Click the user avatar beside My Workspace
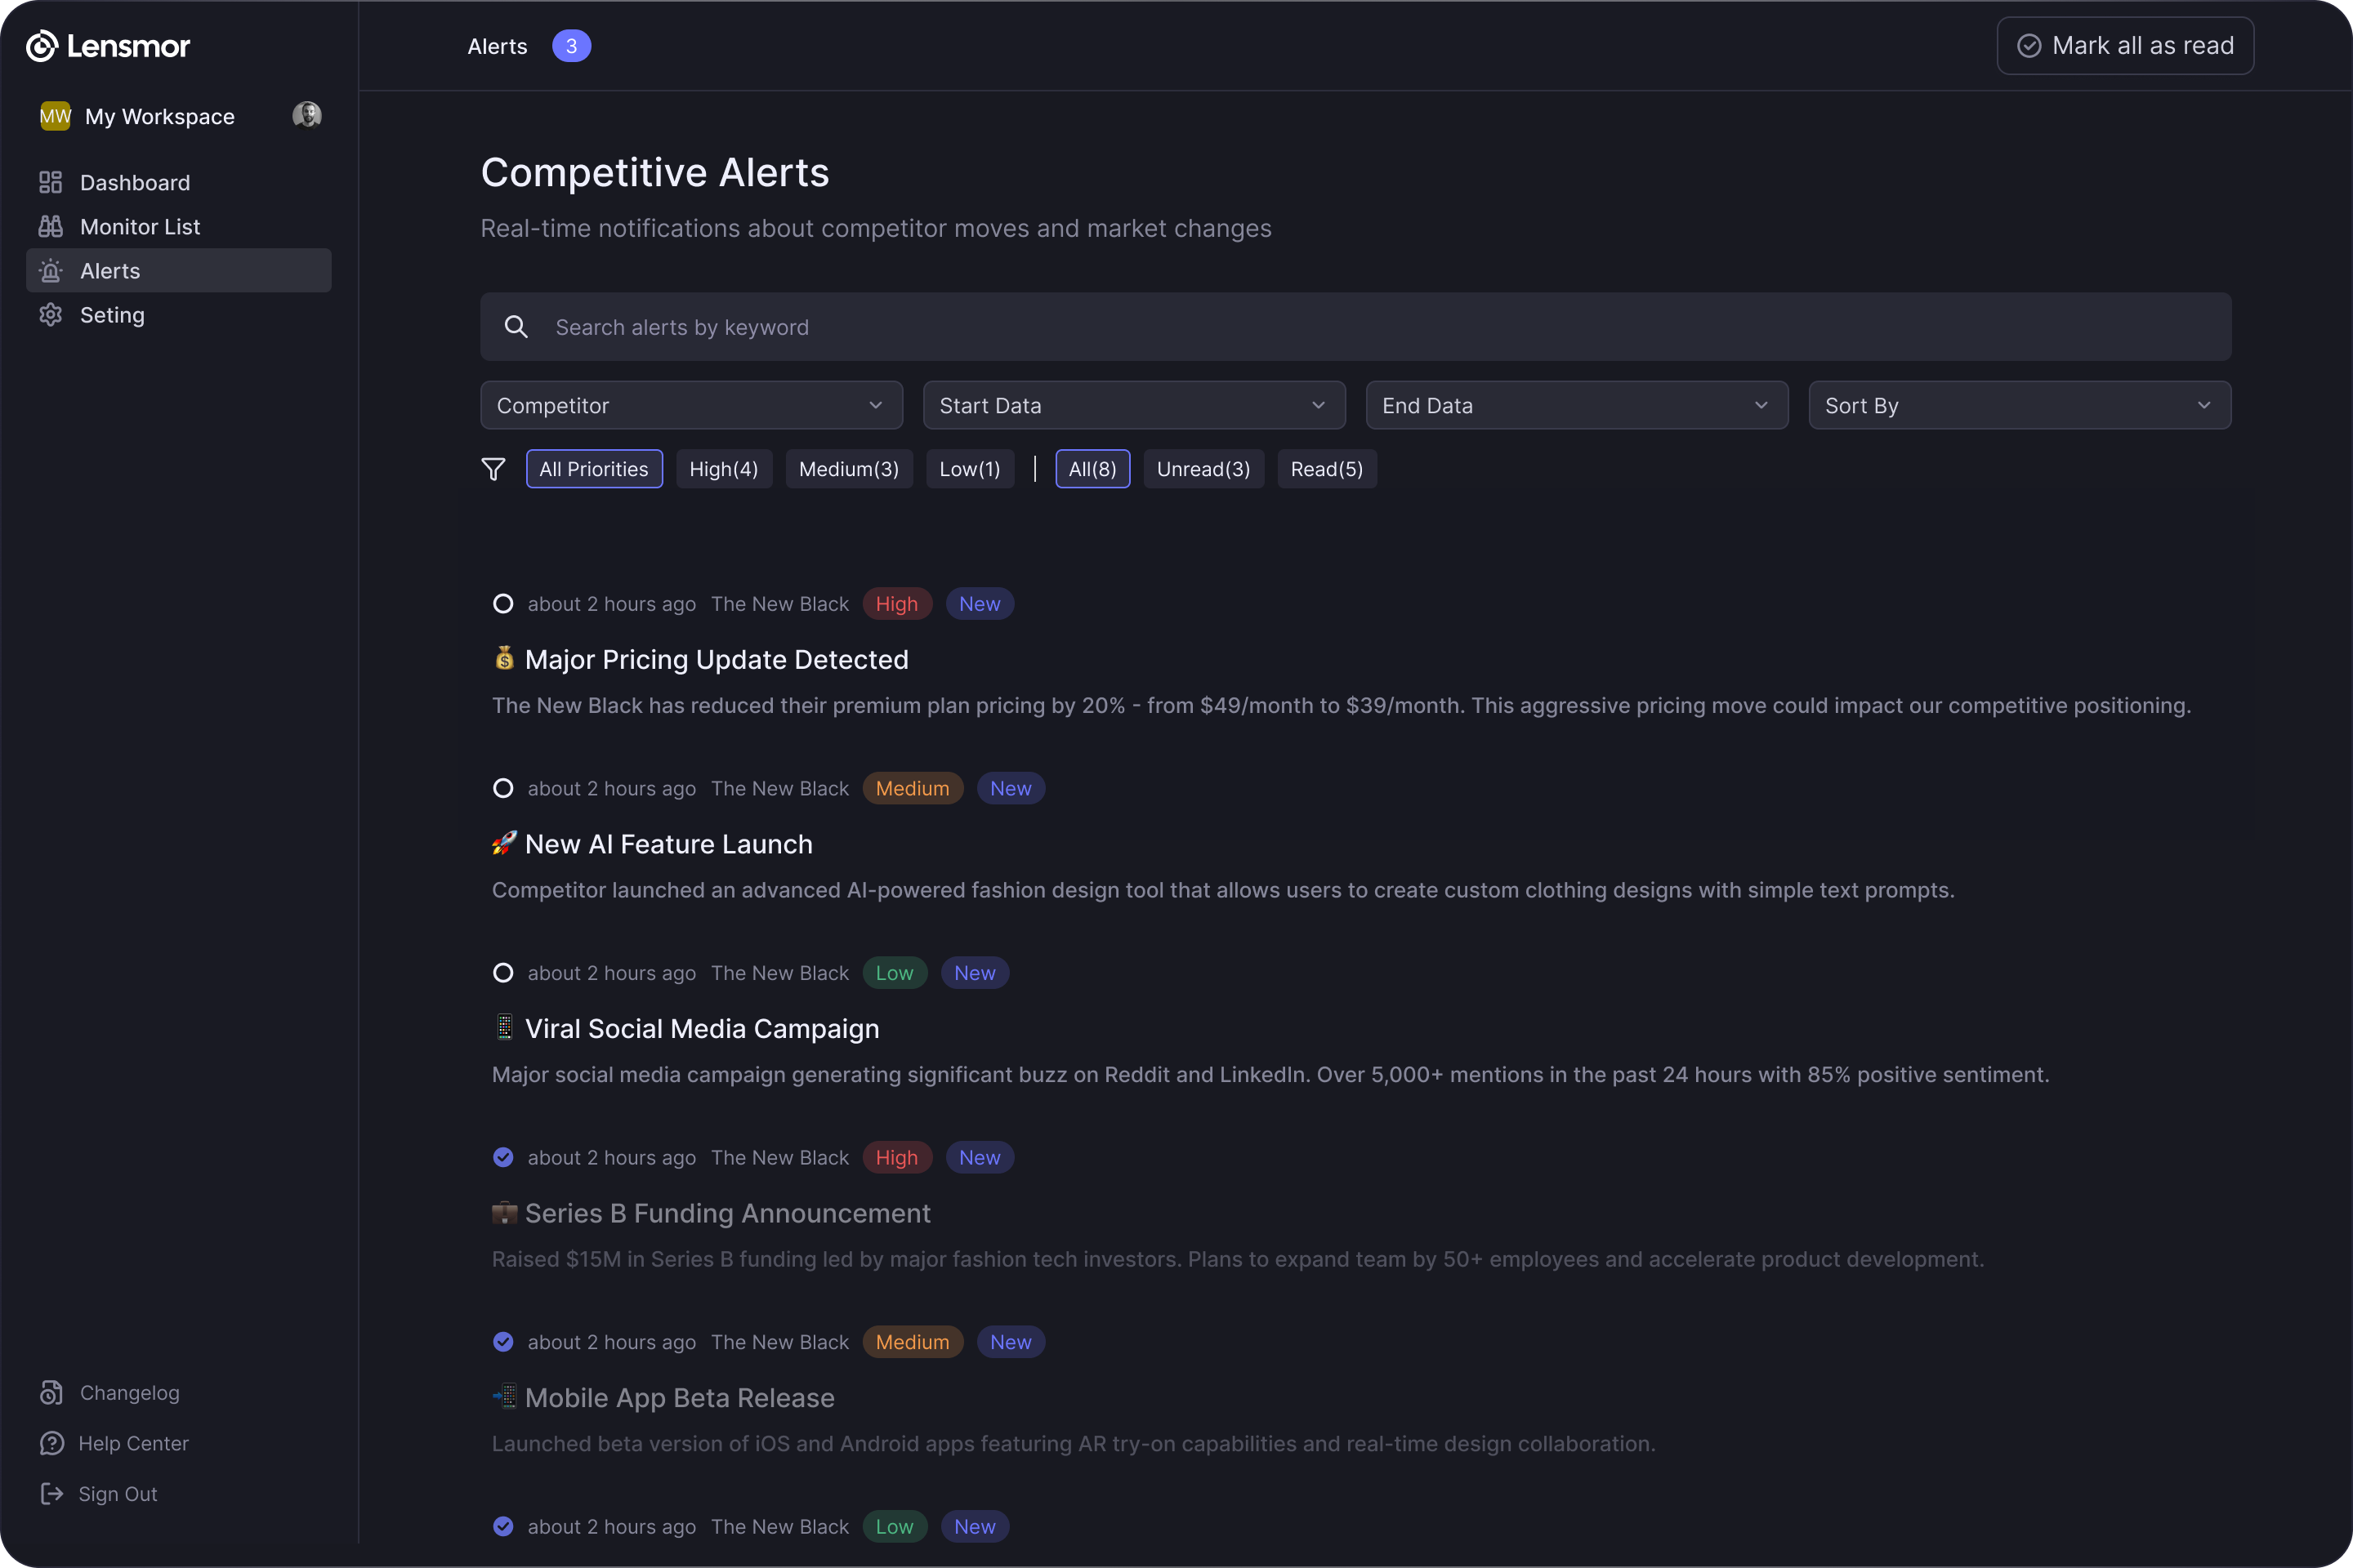This screenshot has width=2353, height=1568. point(306,116)
